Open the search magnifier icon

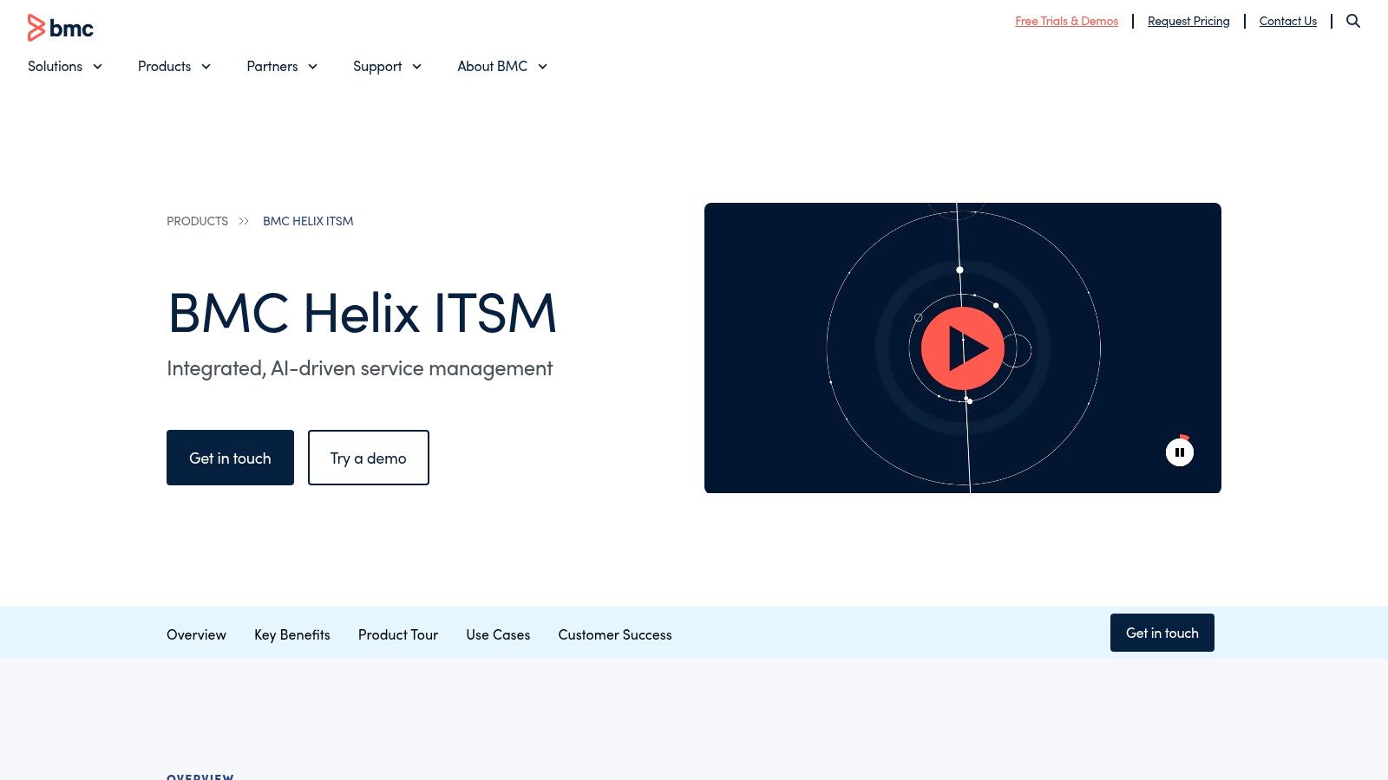(1353, 21)
